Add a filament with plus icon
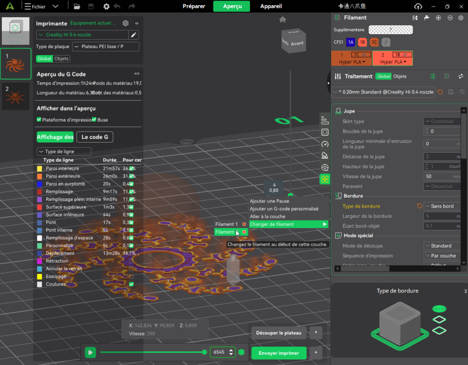Screen dimensions: 468x365 pyautogui.click(x=438, y=18)
